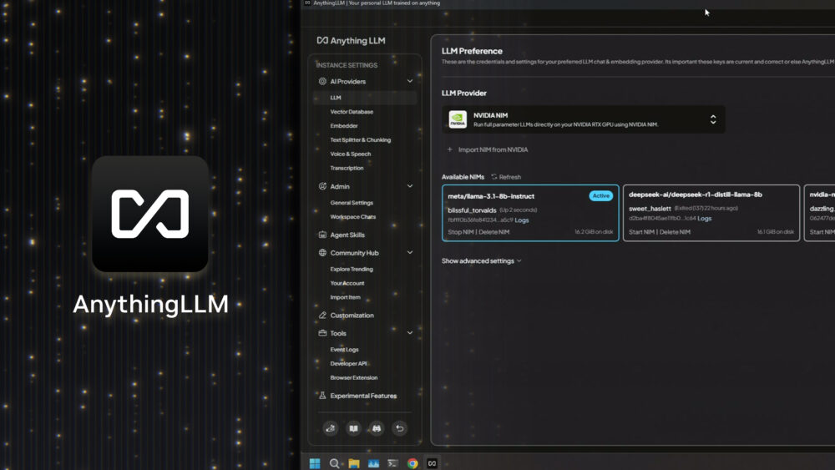Collapse the Tools section chevron
835x470 pixels.
click(x=409, y=332)
